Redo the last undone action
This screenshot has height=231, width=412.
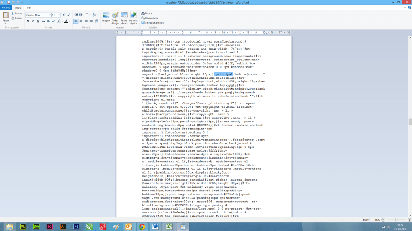[18, 2]
